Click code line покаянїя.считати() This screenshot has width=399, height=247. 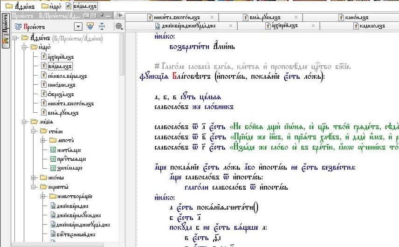tap(214, 207)
